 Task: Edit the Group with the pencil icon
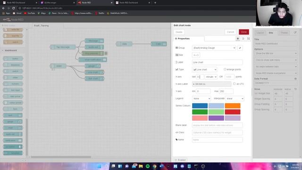coord(240,48)
